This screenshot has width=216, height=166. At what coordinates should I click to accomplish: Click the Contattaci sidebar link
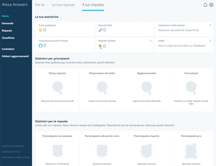pyautogui.click(x=8, y=49)
